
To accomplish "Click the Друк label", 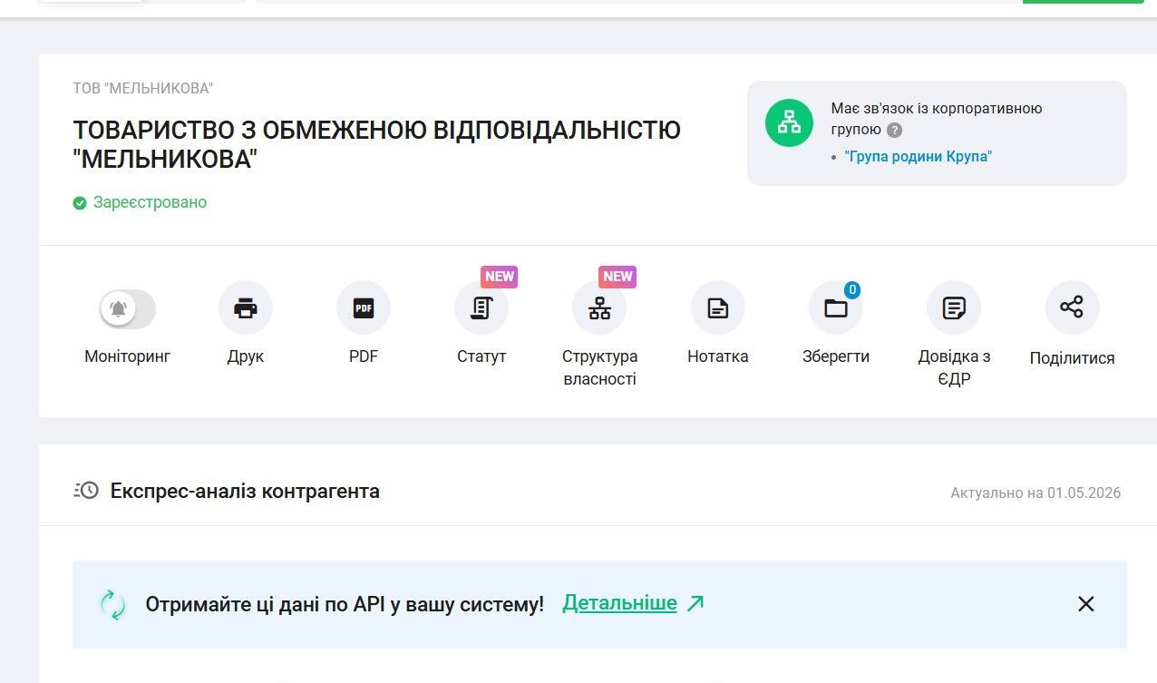I will click(x=246, y=356).
